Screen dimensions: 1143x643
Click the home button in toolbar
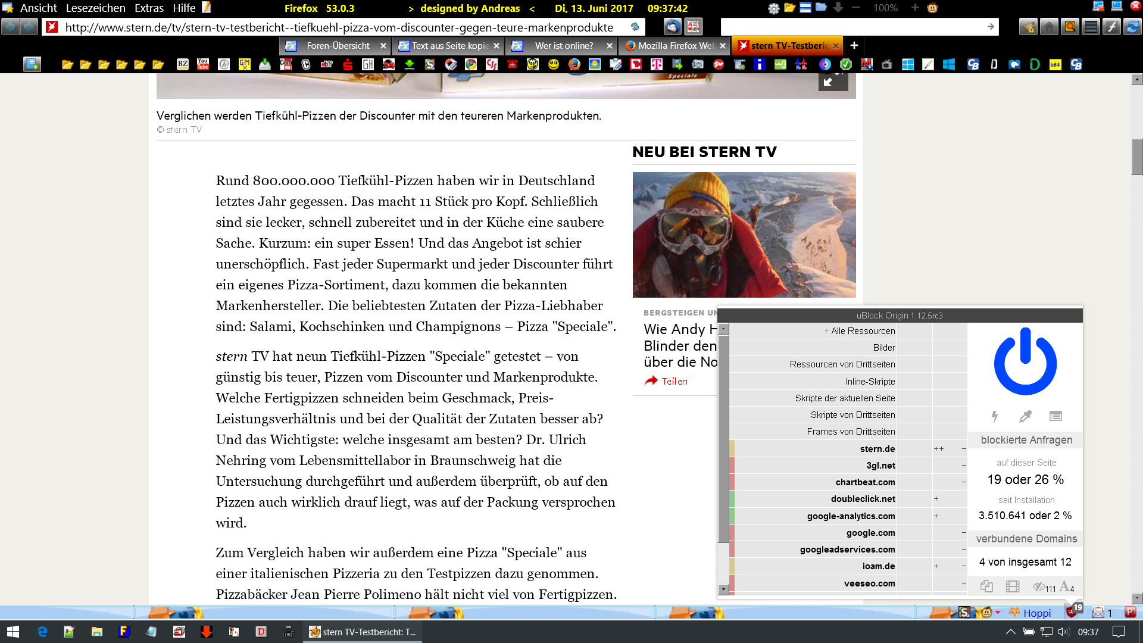click(x=1049, y=27)
